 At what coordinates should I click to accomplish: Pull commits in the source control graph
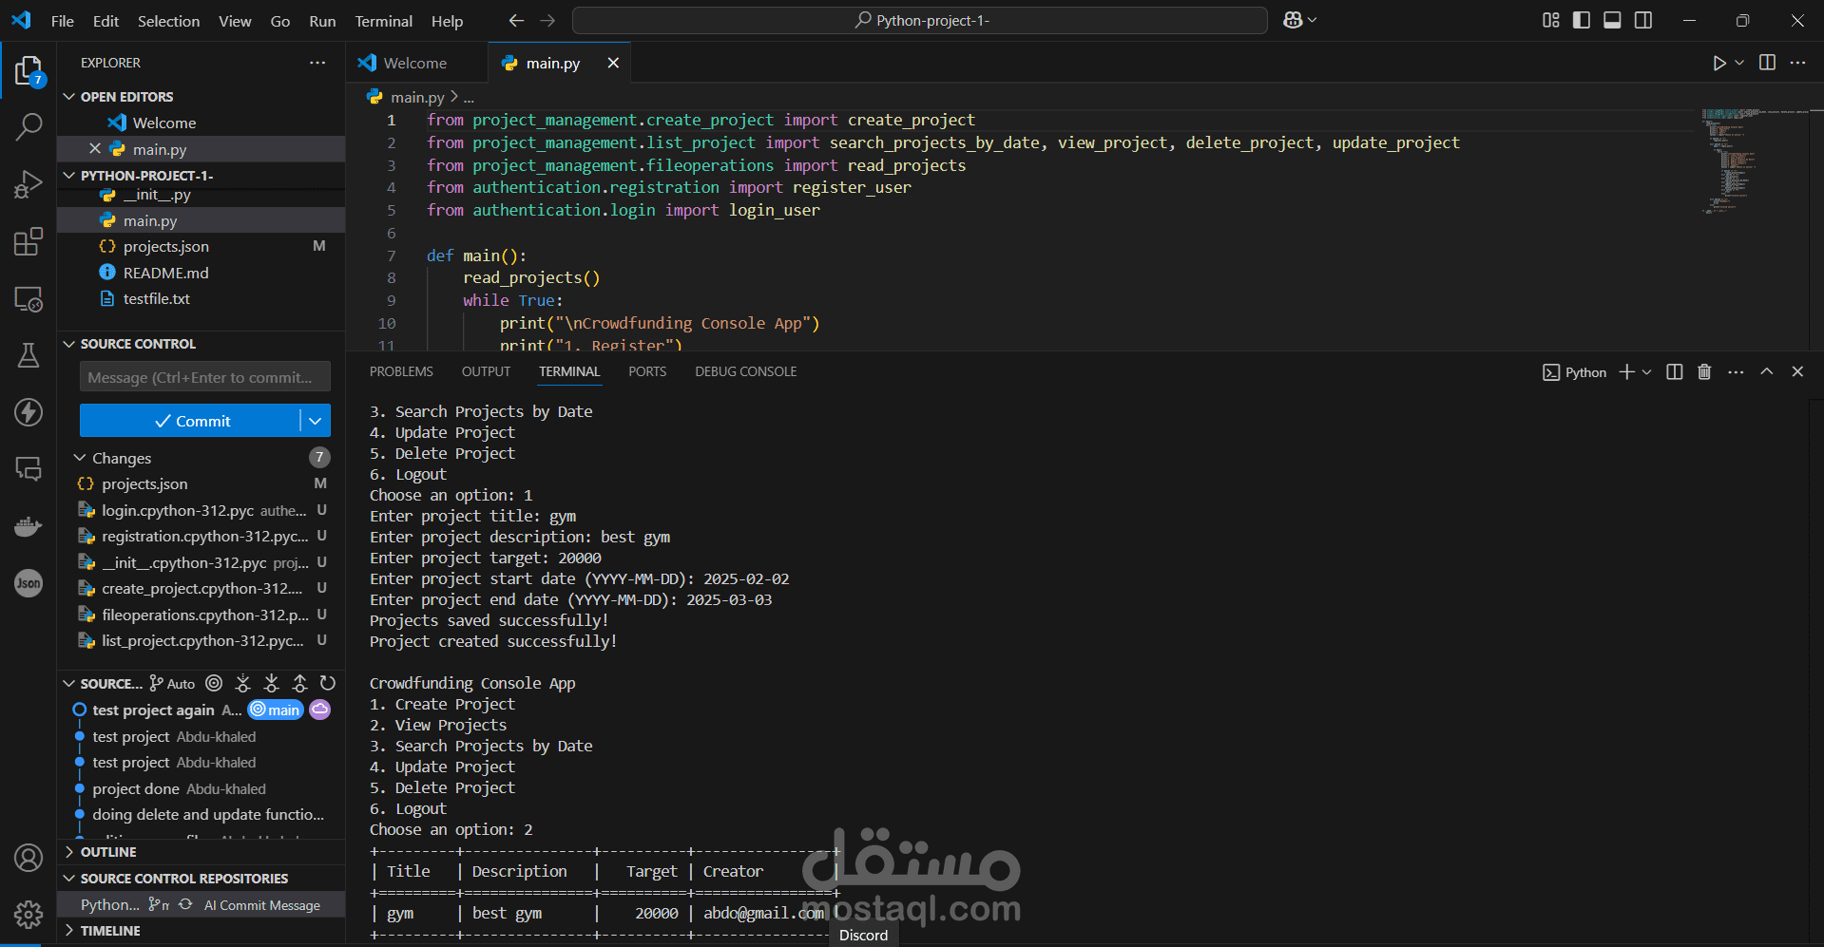(271, 683)
